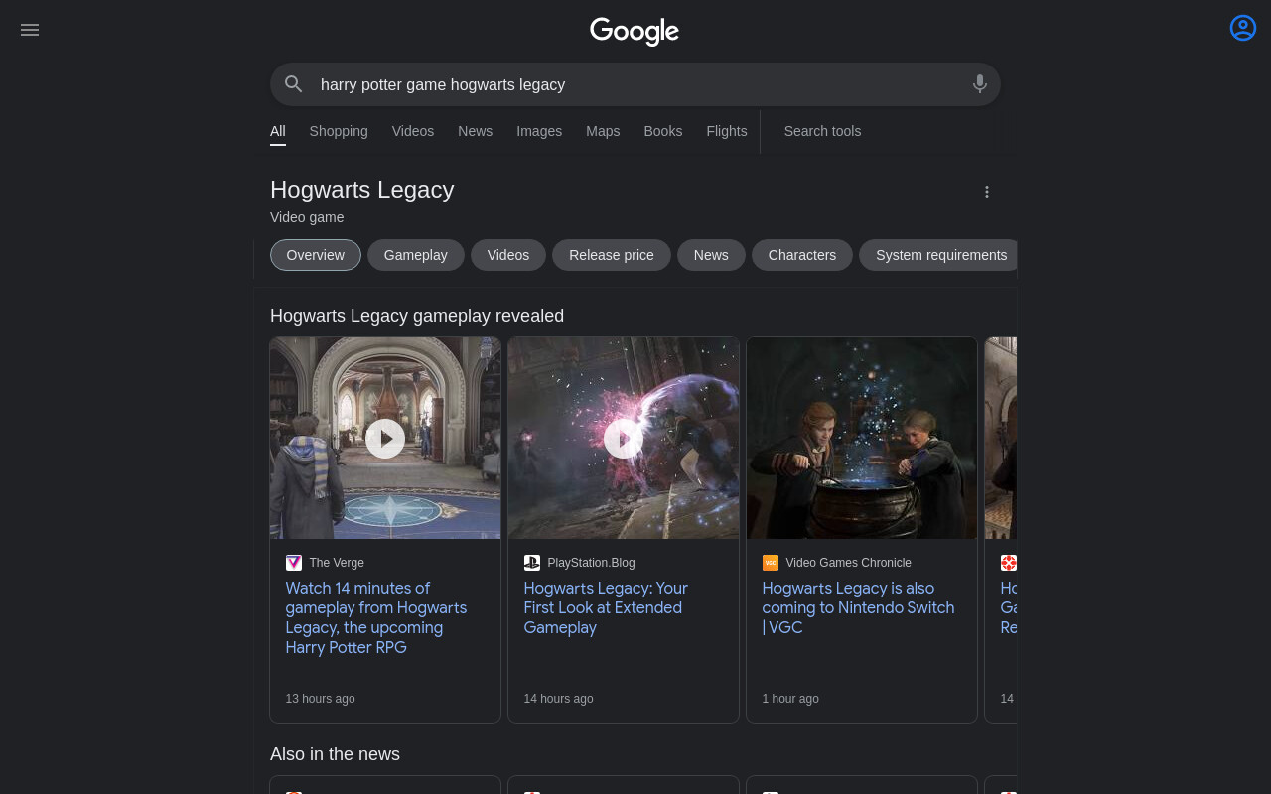Viewport: 1271px width, 794px height.
Task: Click the Google logo
Action: point(635,31)
